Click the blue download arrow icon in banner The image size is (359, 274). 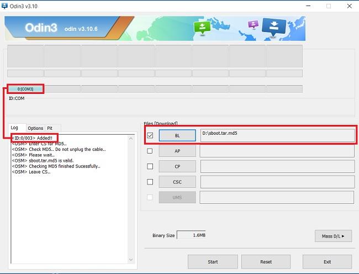(273, 26)
